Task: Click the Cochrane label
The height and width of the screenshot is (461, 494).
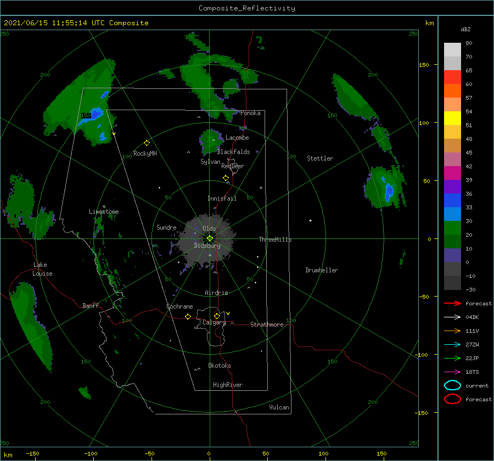Action: [x=179, y=306]
